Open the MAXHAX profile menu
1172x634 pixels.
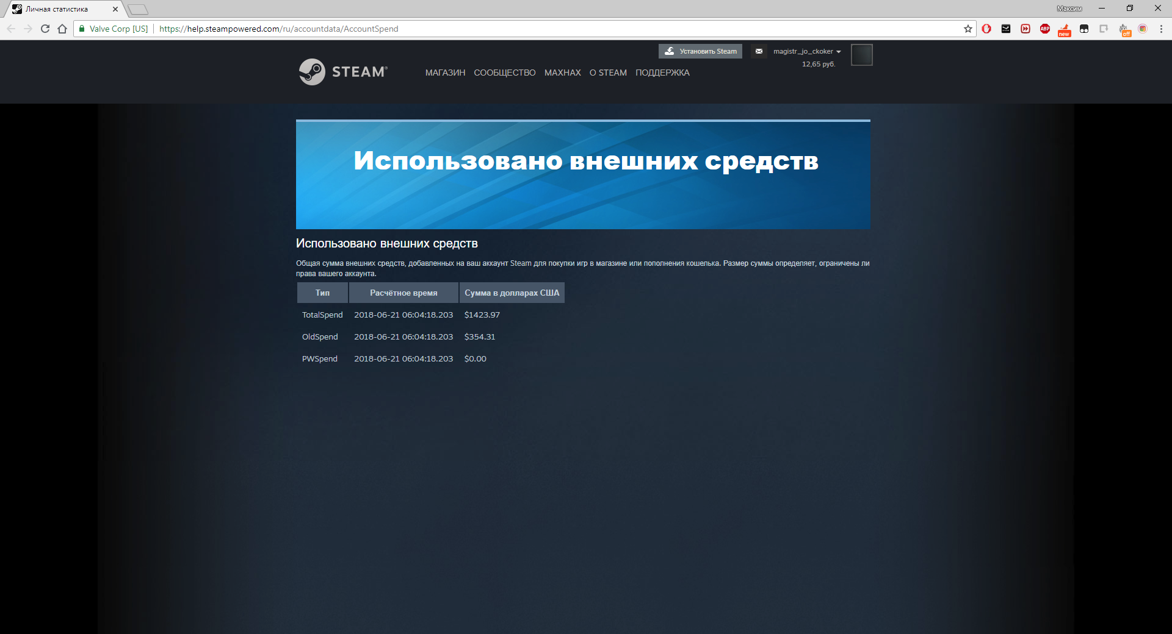pos(562,73)
